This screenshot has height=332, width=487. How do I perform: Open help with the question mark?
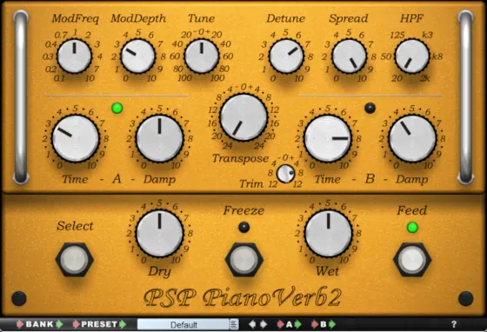tap(454, 324)
